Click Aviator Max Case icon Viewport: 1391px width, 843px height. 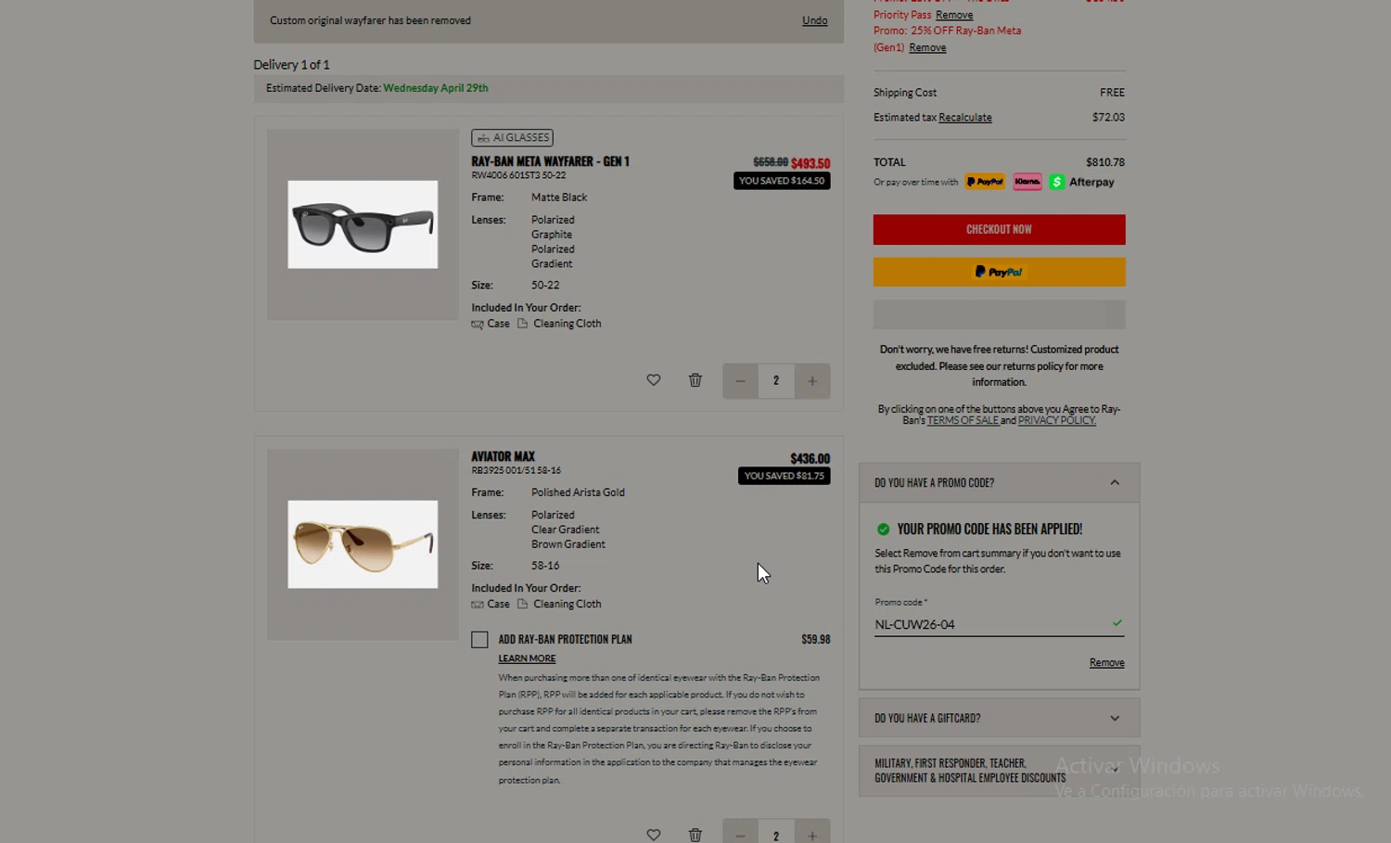(x=478, y=605)
